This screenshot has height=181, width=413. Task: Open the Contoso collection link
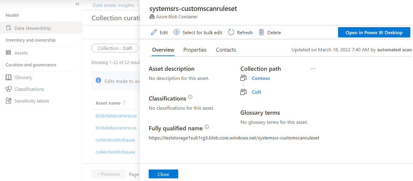[261, 78]
